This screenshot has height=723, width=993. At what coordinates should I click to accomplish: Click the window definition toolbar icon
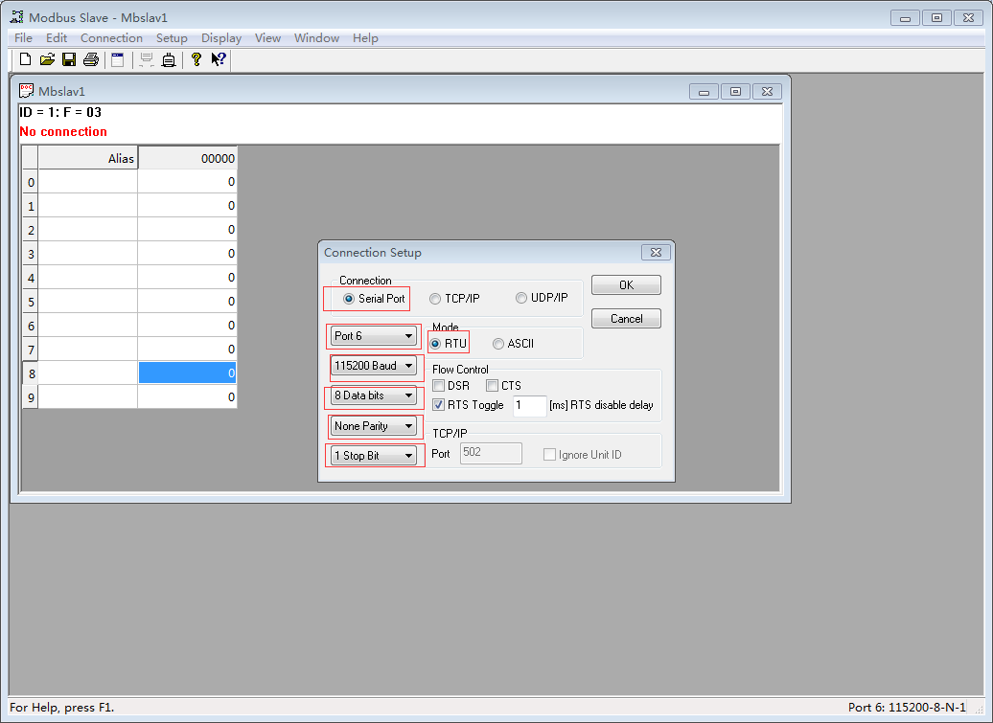[118, 59]
